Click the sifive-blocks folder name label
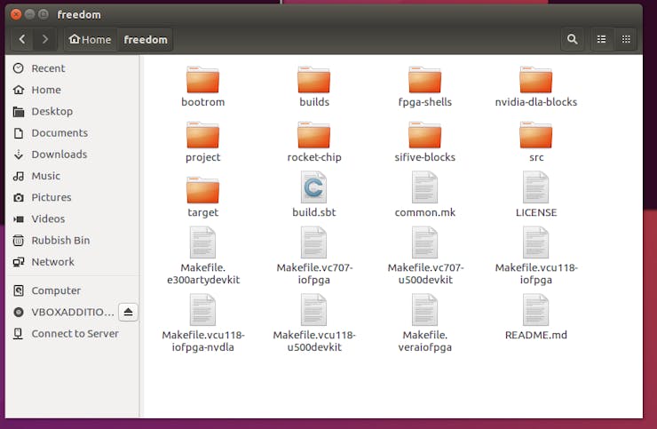This screenshot has height=429, width=657. click(425, 157)
